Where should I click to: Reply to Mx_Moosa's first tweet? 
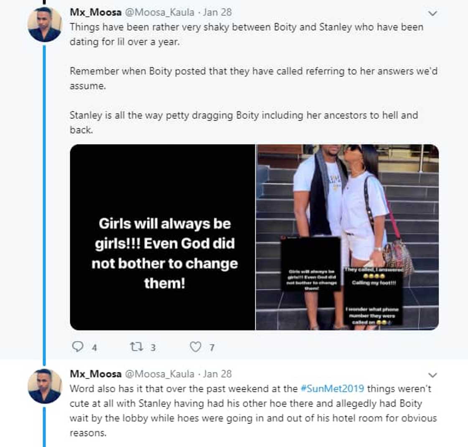tap(78, 347)
